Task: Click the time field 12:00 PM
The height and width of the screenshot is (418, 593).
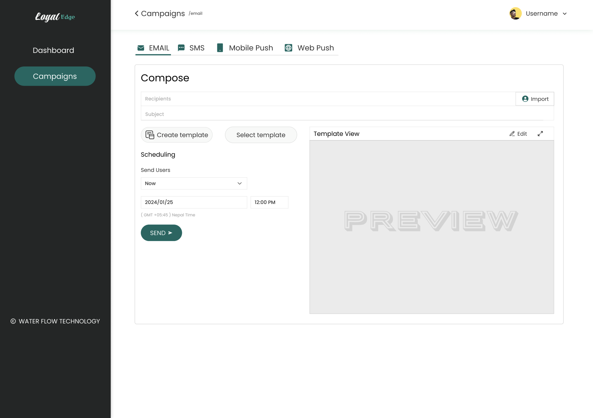Action: click(269, 202)
